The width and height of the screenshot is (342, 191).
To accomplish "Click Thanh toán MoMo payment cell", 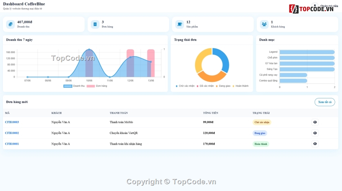I will [x=121, y=122].
